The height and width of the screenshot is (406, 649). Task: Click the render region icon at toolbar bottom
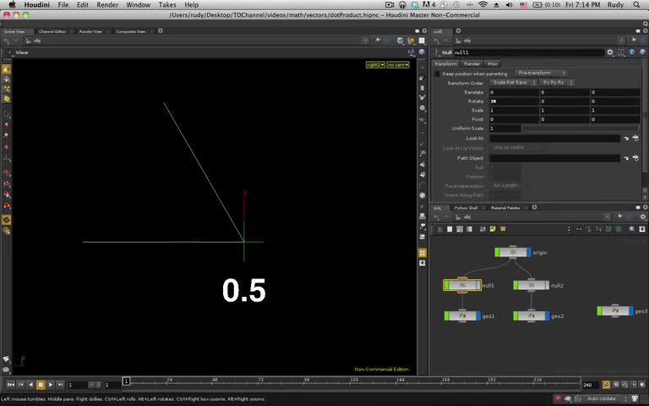[x=6, y=231]
